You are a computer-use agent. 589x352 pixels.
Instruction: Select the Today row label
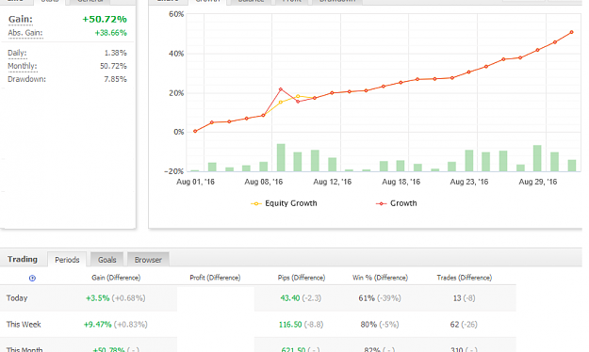click(17, 298)
